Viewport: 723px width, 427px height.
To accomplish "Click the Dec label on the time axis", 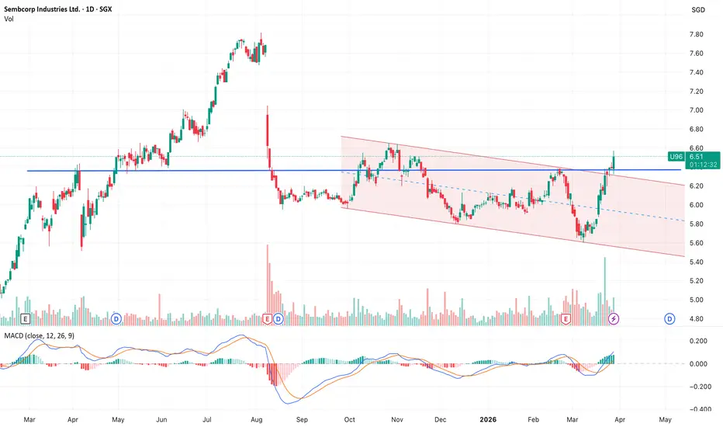I will coord(441,419).
